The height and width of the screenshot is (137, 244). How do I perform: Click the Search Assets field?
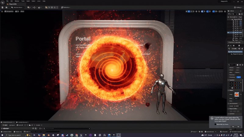67,128
